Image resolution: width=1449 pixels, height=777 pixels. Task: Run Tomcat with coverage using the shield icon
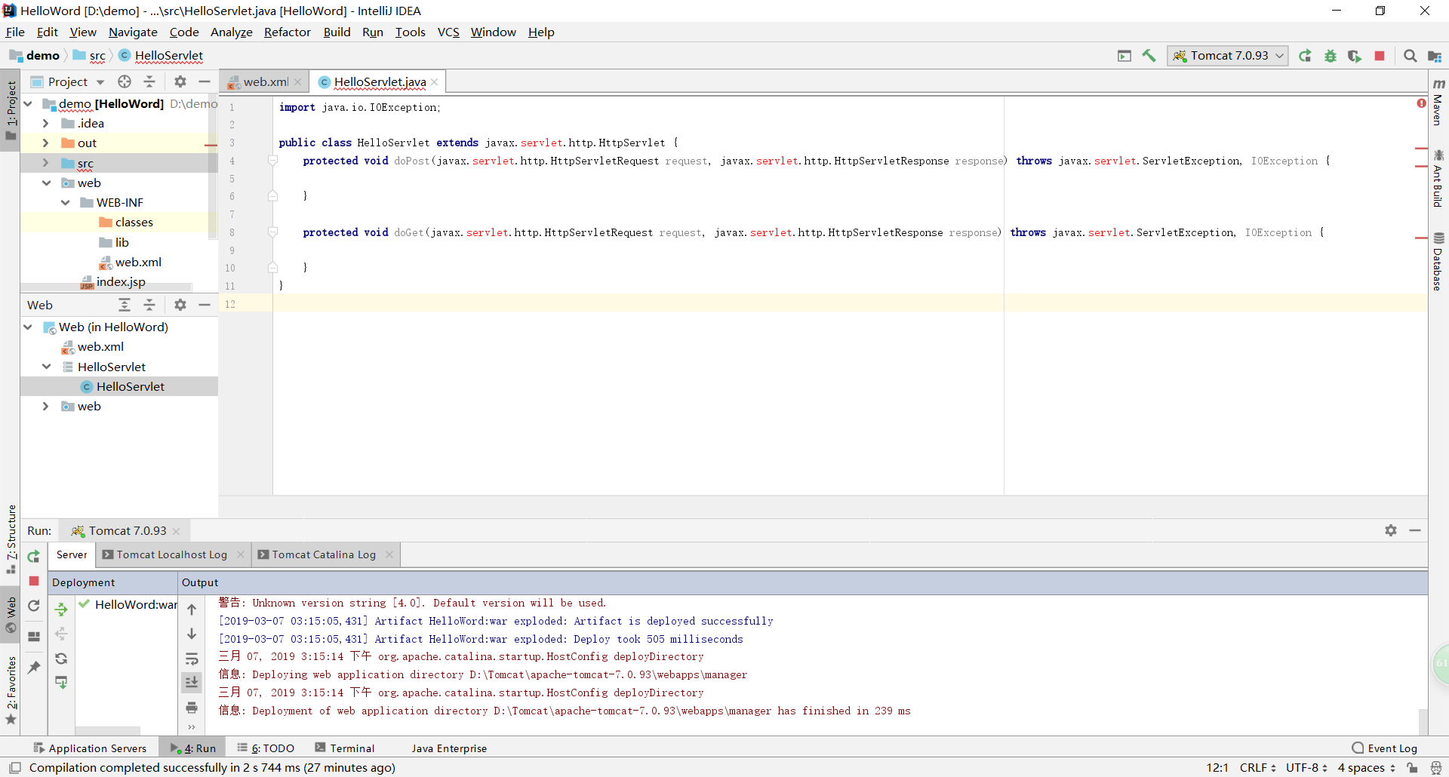1355,56
